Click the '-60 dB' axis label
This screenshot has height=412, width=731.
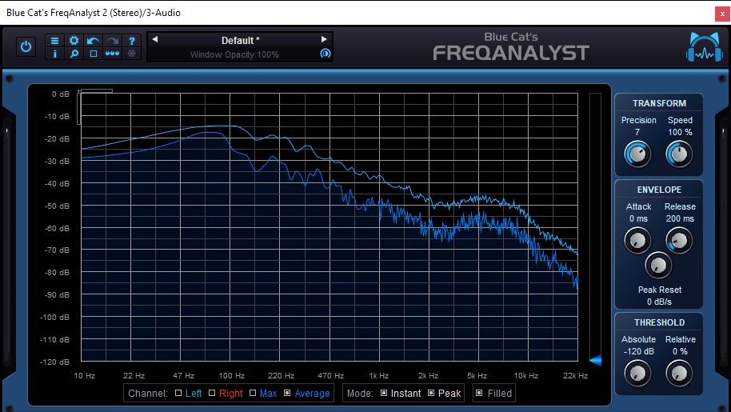[57, 228]
